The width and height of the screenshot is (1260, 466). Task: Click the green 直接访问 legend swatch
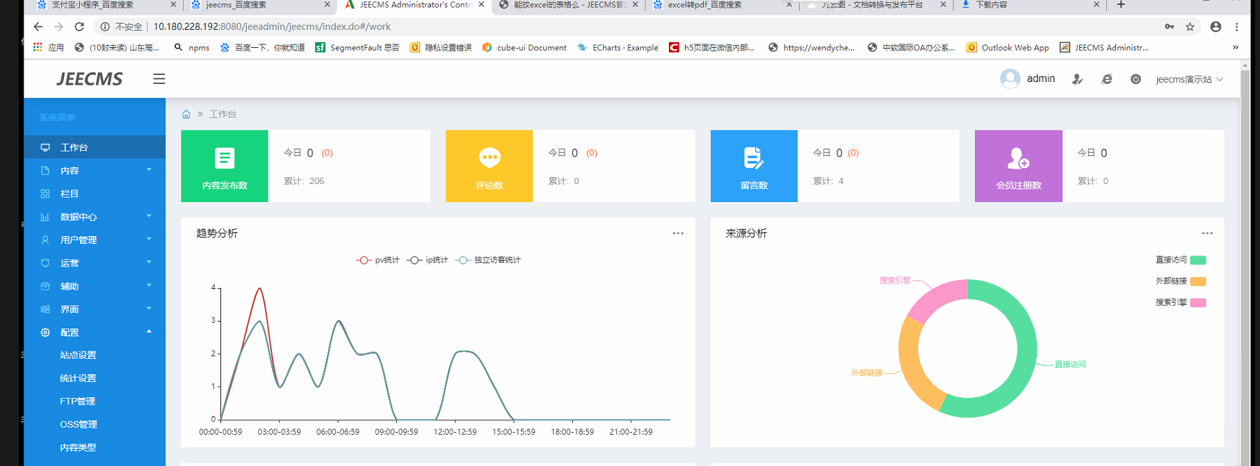[1197, 260]
